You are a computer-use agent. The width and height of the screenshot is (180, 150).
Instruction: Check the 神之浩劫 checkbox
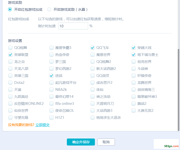[93, 97]
